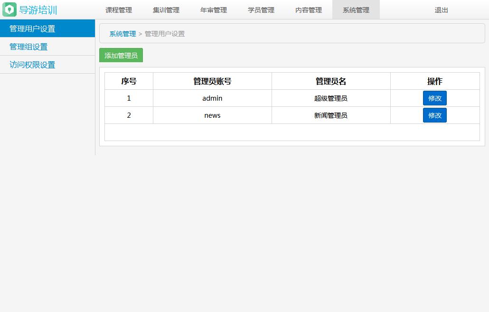
Task: Switch to the 学员管理 tab
Action: 261,9
